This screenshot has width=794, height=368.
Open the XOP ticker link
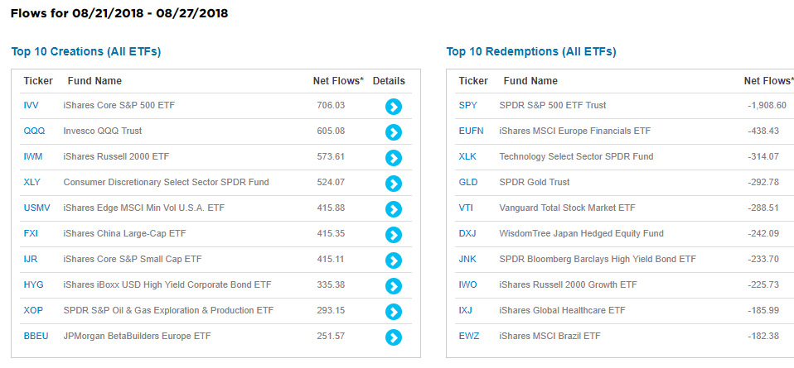(x=33, y=310)
